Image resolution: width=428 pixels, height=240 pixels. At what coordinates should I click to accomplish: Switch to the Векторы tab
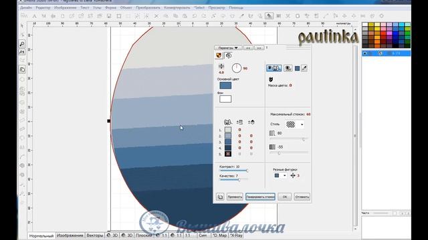click(x=95, y=235)
